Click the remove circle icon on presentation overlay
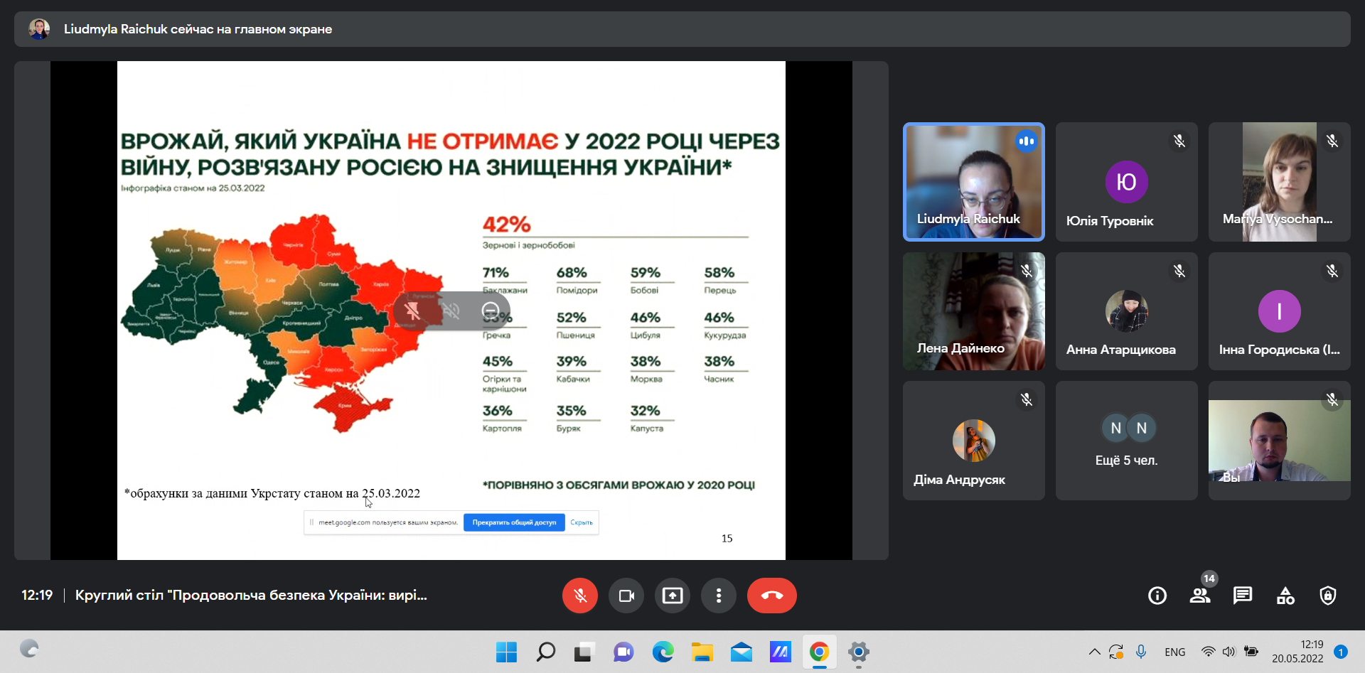The height and width of the screenshot is (673, 1365). pyautogui.click(x=490, y=311)
